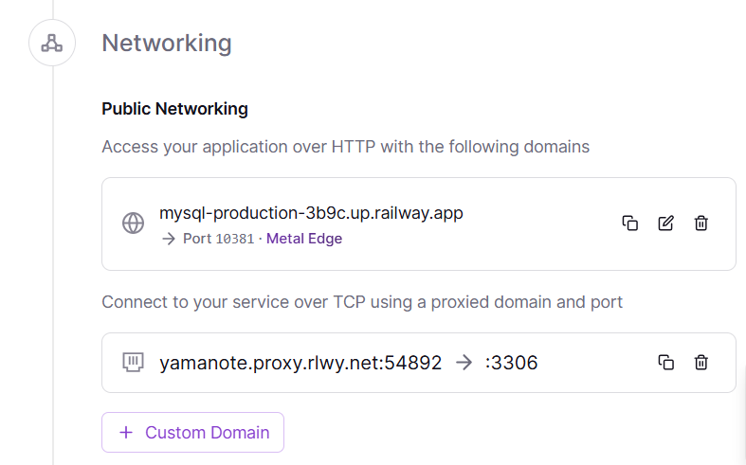Edit the mysql-production HTTP domain
The image size is (746, 465).
click(665, 224)
